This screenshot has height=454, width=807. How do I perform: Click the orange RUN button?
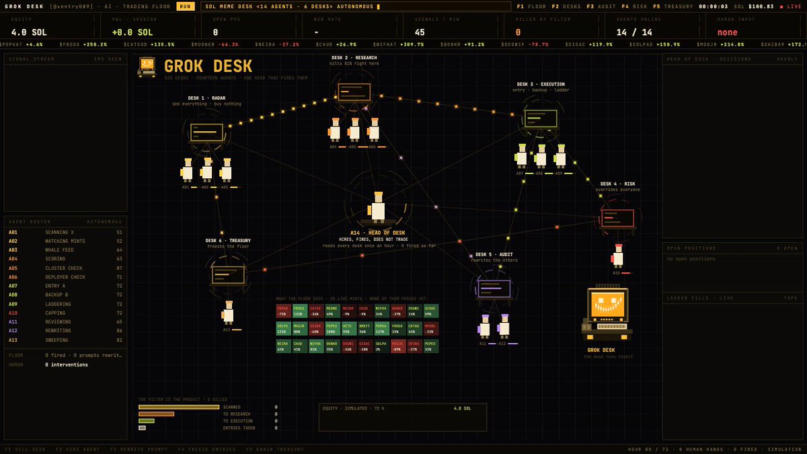click(x=186, y=6)
